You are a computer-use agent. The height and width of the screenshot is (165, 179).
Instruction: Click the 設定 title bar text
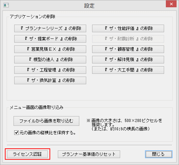click(89, 6)
